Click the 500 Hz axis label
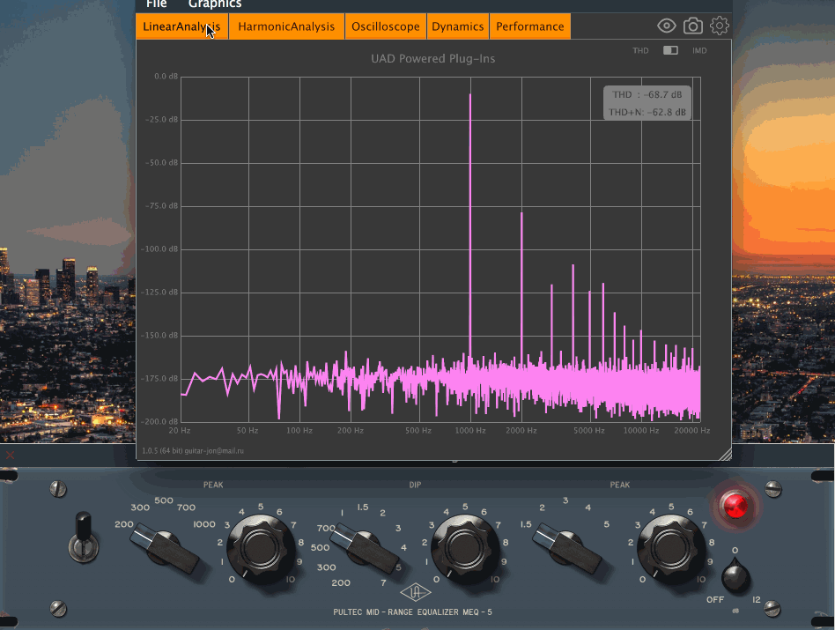The image size is (835, 630). pyautogui.click(x=418, y=430)
